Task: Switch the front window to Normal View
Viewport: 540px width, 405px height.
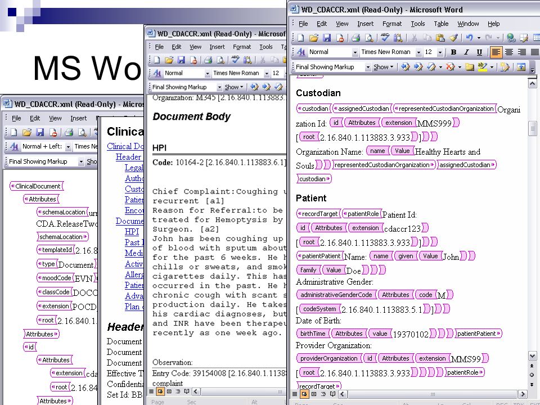Action: pyautogui.click(x=295, y=394)
